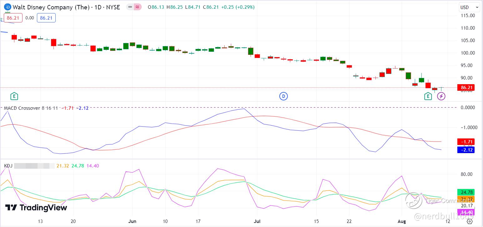Screen dimensions: 483x227
Task: Click the purple lightning bolt event icon
Action: pos(441,96)
